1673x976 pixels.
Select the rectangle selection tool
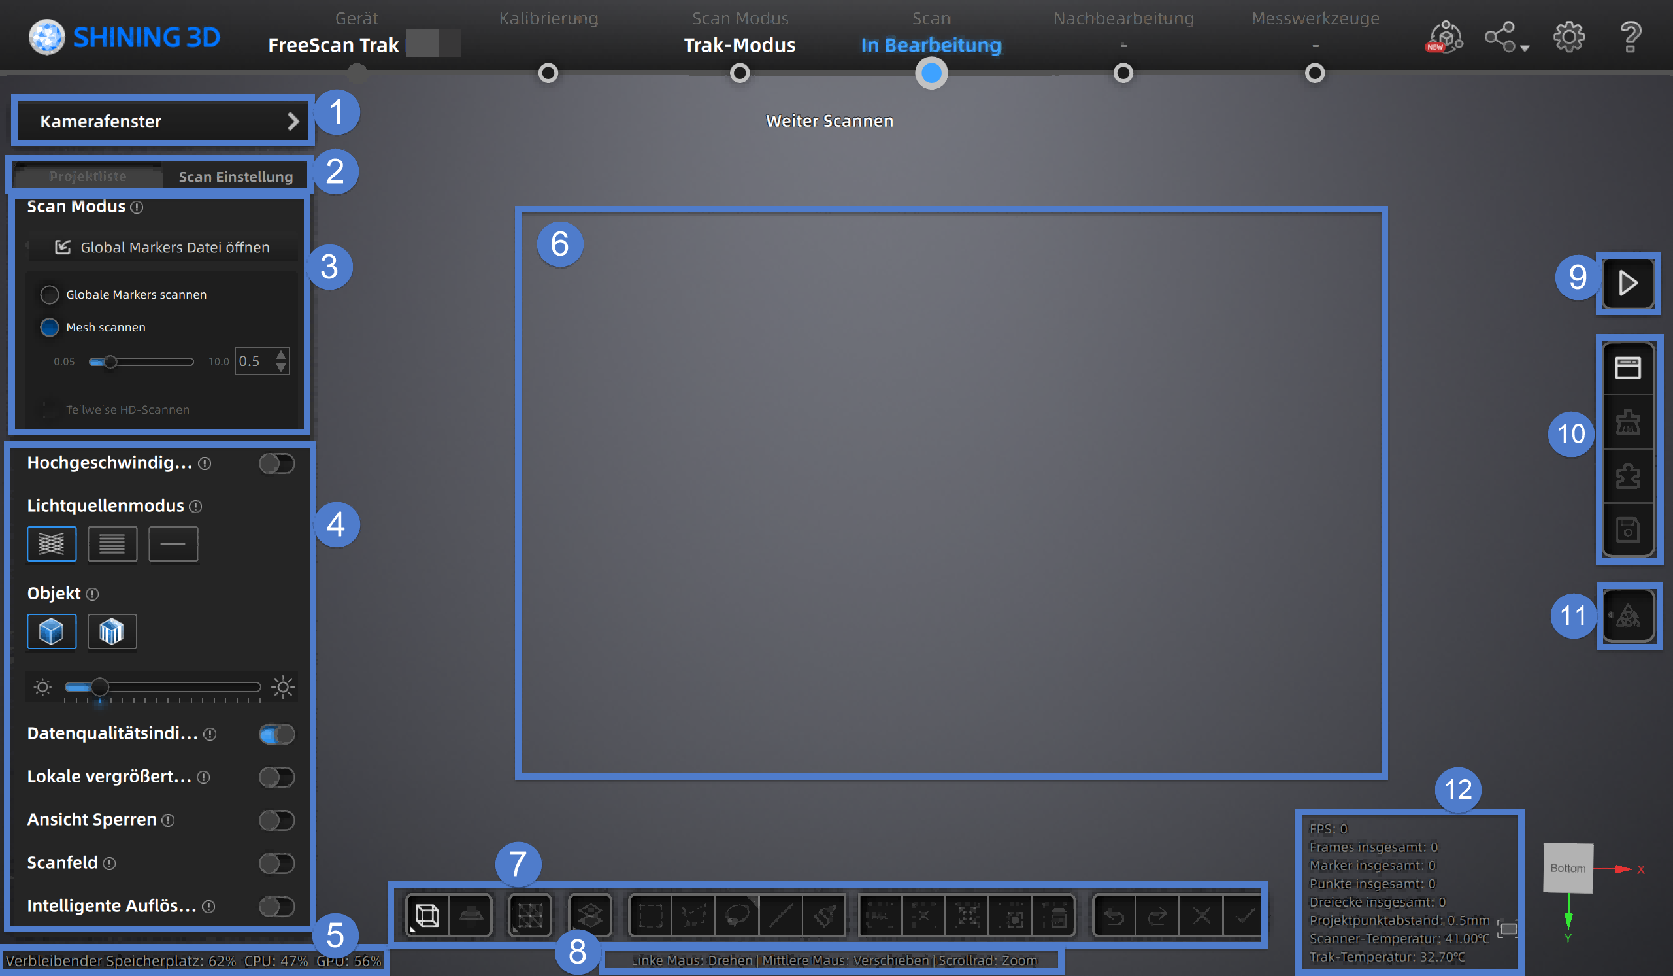pos(650,917)
